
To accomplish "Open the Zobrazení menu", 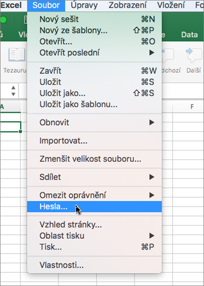I will 128,5.
